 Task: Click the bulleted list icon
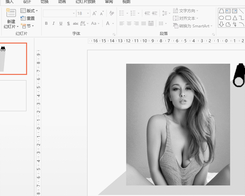pyautogui.click(x=122, y=14)
